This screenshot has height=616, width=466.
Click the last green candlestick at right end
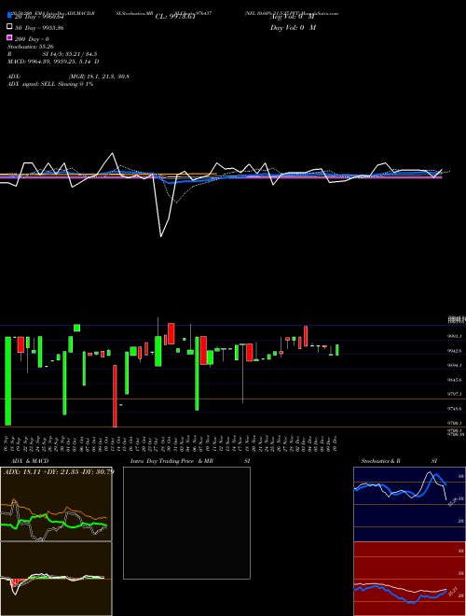(x=337, y=350)
